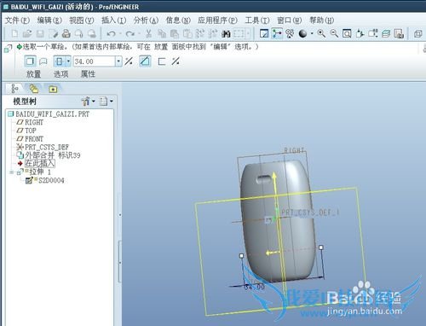This screenshot has width=426, height=326.
Task: Open the model tree Show dropdown
Action: tap(88, 101)
